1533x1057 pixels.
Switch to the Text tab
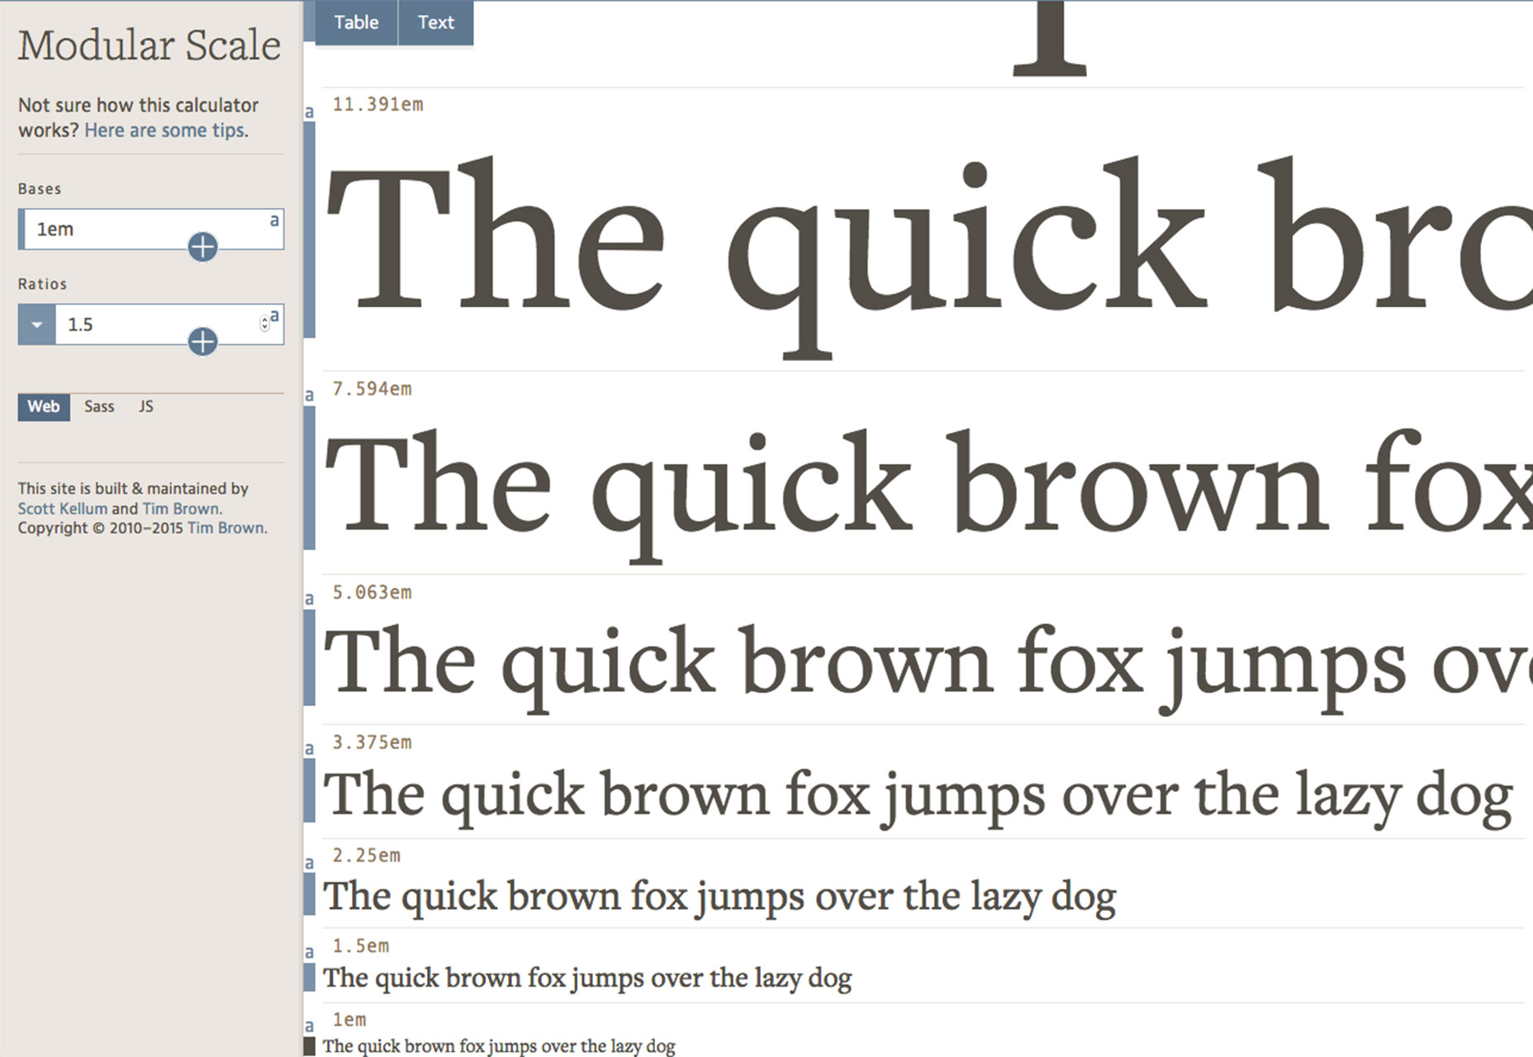pyautogui.click(x=435, y=22)
